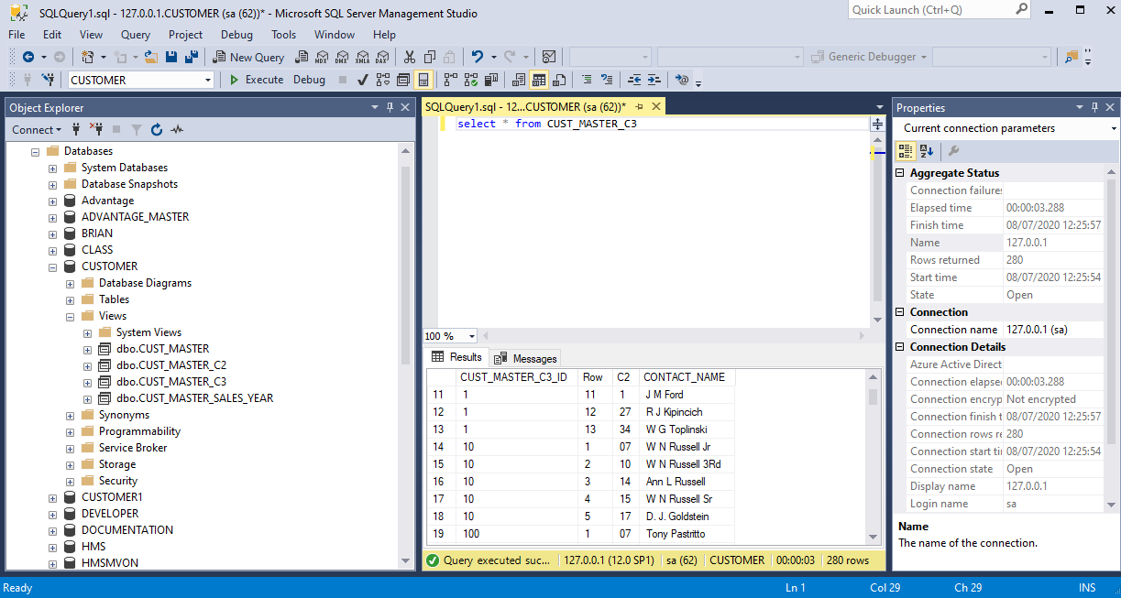Click Uncomment selected lines icon
Viewport: 1121px width, 598px height.
[x=605, y=80]
